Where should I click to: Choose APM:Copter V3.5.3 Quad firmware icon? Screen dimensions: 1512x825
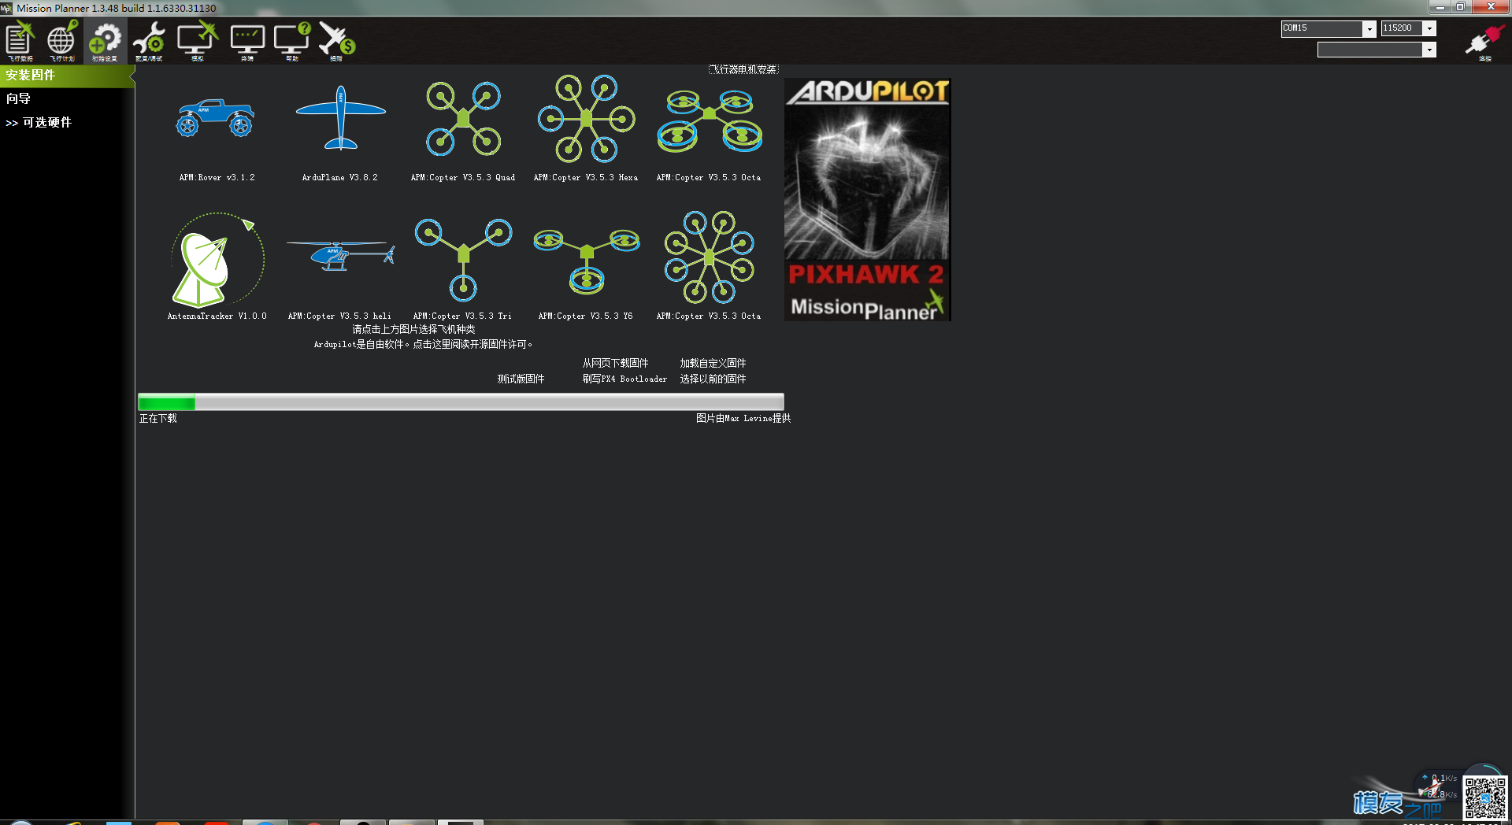(463, 118)
